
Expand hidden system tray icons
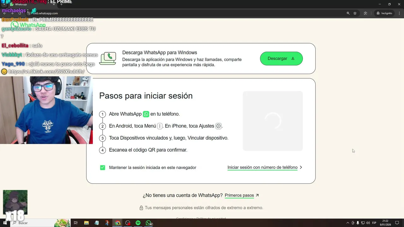pyautogui.click(x=348, y=223)
